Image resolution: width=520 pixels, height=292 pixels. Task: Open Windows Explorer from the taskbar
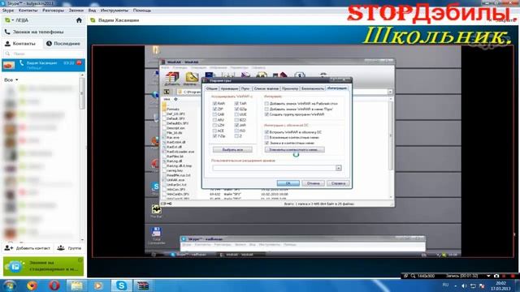(x=76, y=286)
